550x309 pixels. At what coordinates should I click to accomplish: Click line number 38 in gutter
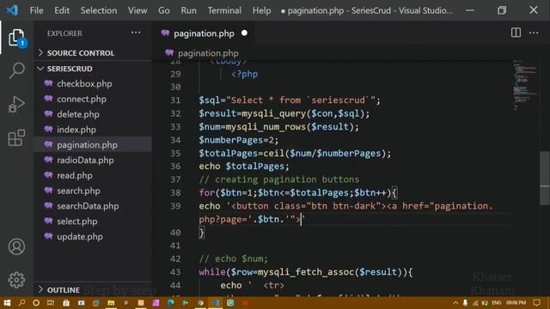point(175,192)
